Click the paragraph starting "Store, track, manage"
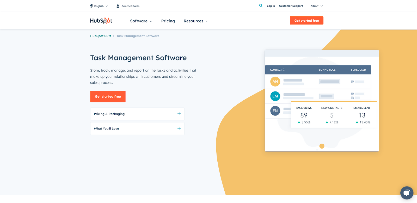 tap(143, 77)
